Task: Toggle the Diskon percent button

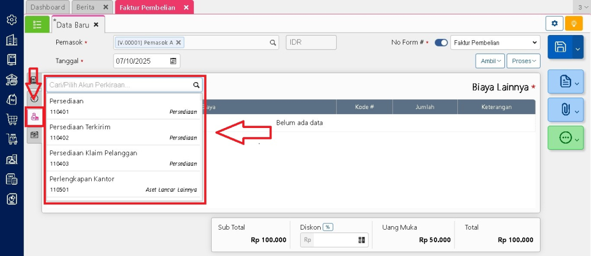Action: [328, 227]
